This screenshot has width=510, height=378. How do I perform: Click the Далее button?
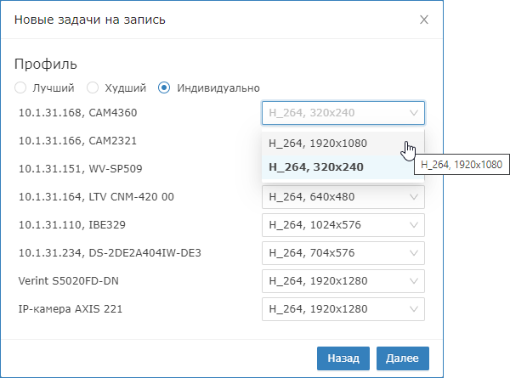tap(403, 358)
